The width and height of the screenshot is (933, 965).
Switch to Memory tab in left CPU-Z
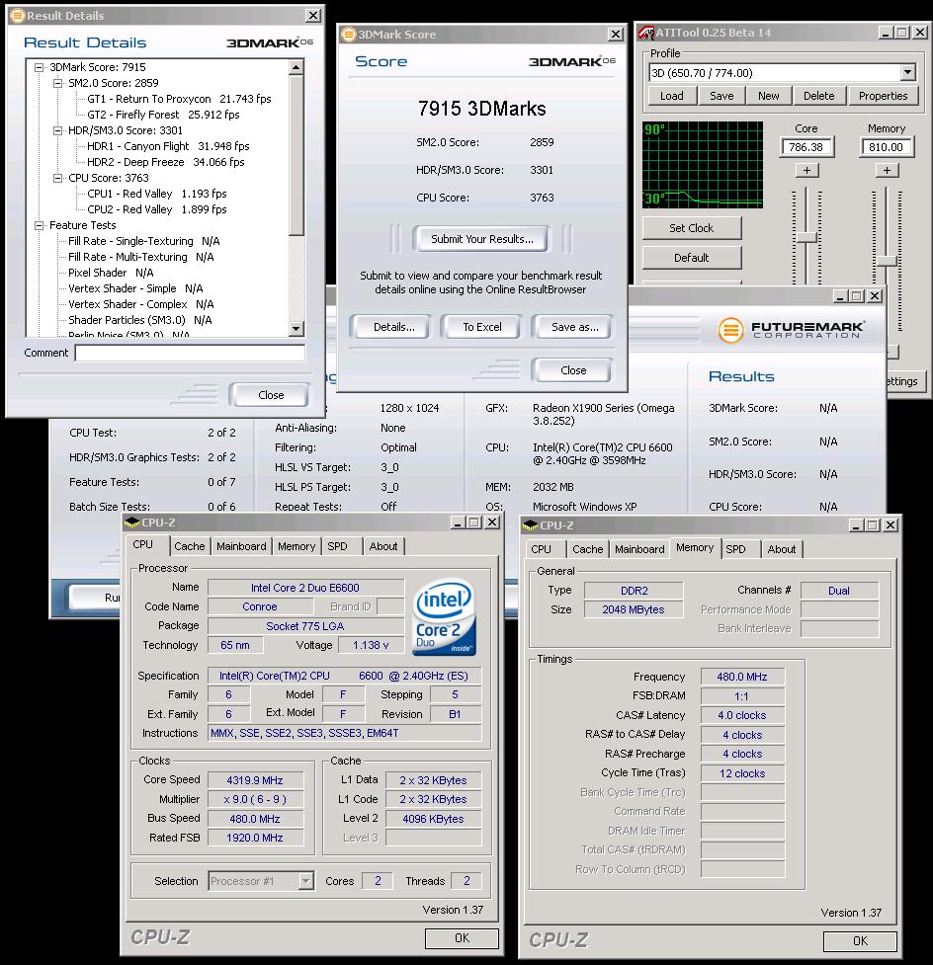[297, 546]
